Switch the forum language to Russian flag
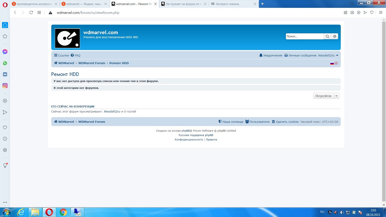The width and height of the screenshot is (386, 217). point(332,63)
